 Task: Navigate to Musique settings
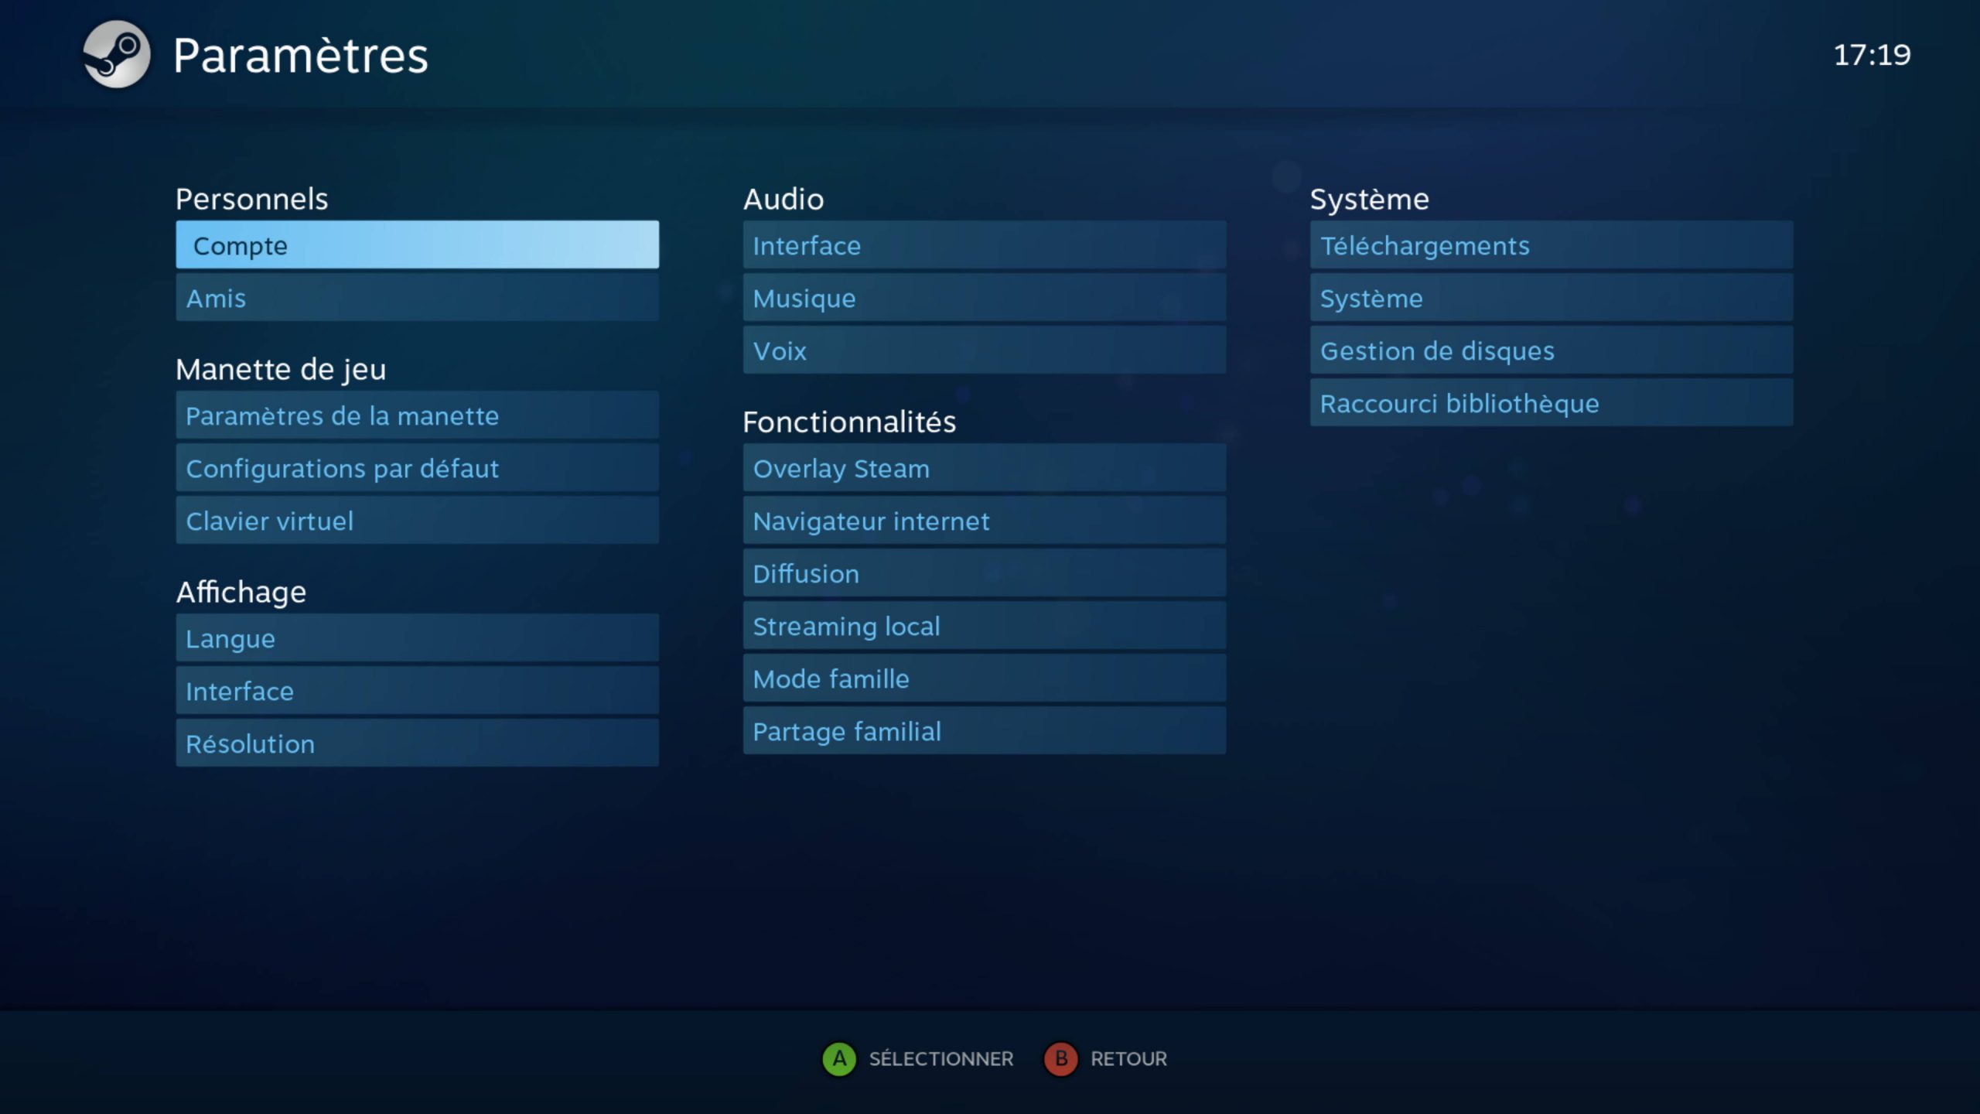[x=983, y=298]
